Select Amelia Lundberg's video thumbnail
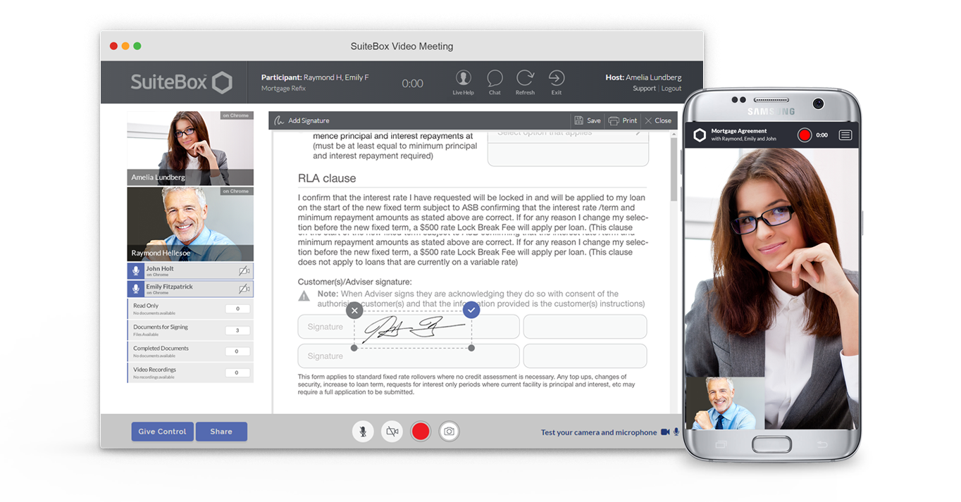Image resolution: width=961 pixels, height=502 pixels. [190, 148]
